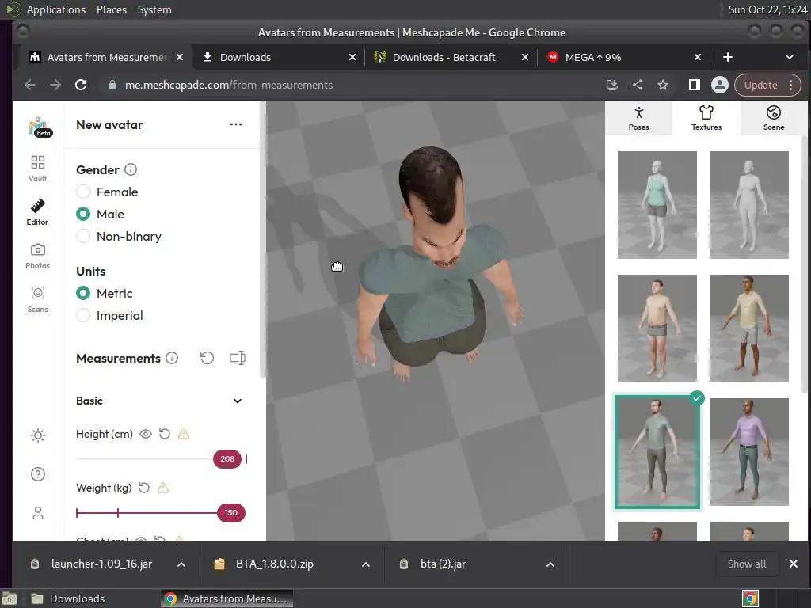Reset Weight measurement to default
This screenshot has height=608, width=811.
point(144,488)
